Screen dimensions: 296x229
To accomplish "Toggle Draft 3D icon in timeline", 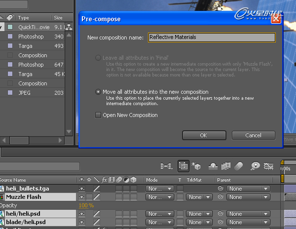I will click(x=196, y=166).
